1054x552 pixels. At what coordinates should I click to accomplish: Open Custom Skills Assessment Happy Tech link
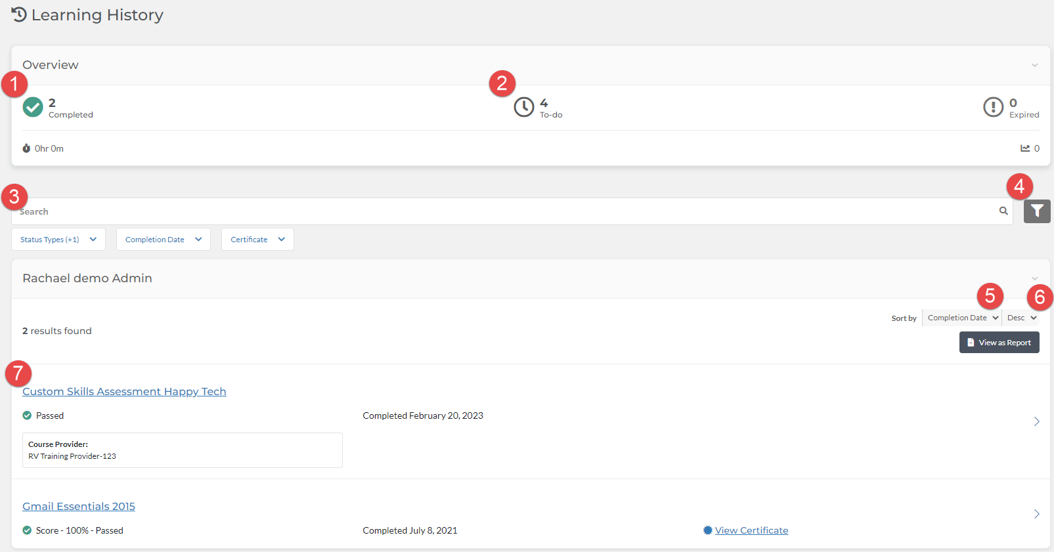[x=124, y=392]
